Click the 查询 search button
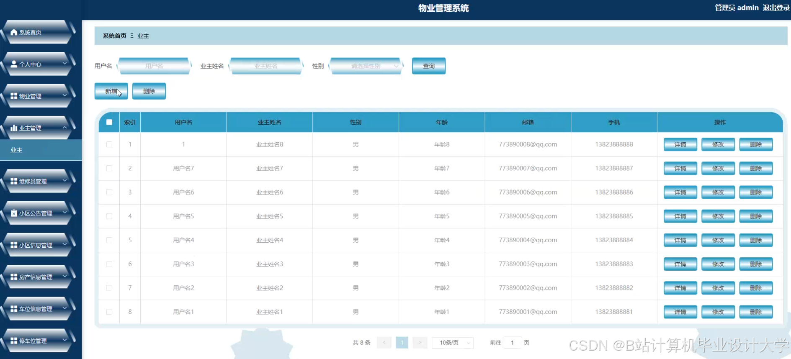 tap(429, 66)
